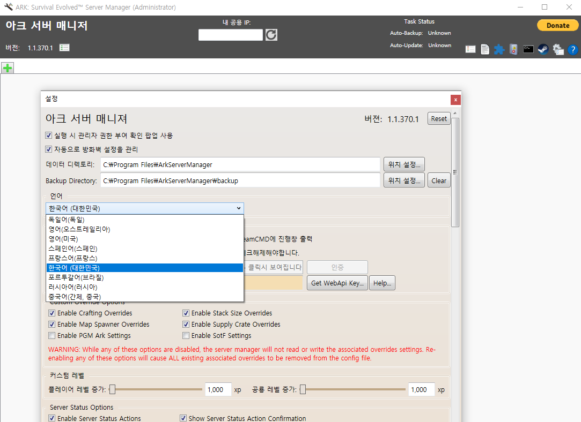Click the Clear button for Backup Directory
Viewport: 581px width, 422px height.
click(439, 180)
